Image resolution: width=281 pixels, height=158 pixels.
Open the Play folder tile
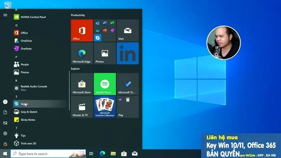128,107
